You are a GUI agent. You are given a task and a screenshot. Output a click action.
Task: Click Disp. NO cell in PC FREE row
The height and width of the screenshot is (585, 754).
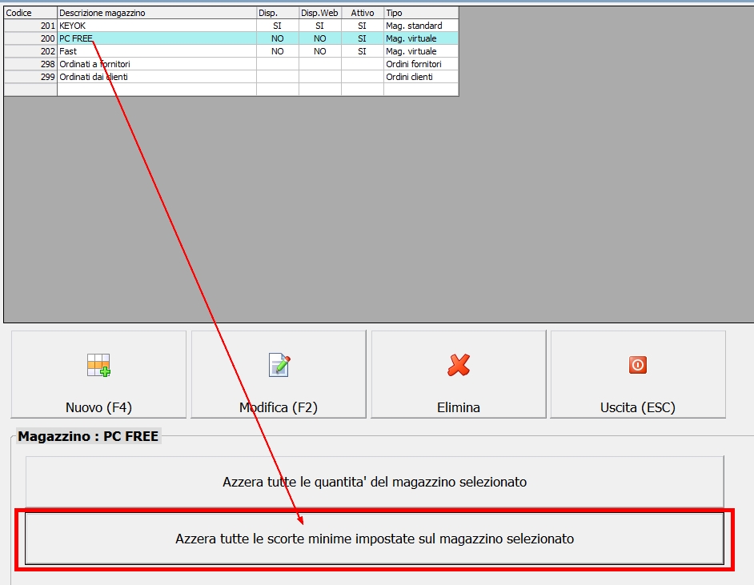coord(278,38)
